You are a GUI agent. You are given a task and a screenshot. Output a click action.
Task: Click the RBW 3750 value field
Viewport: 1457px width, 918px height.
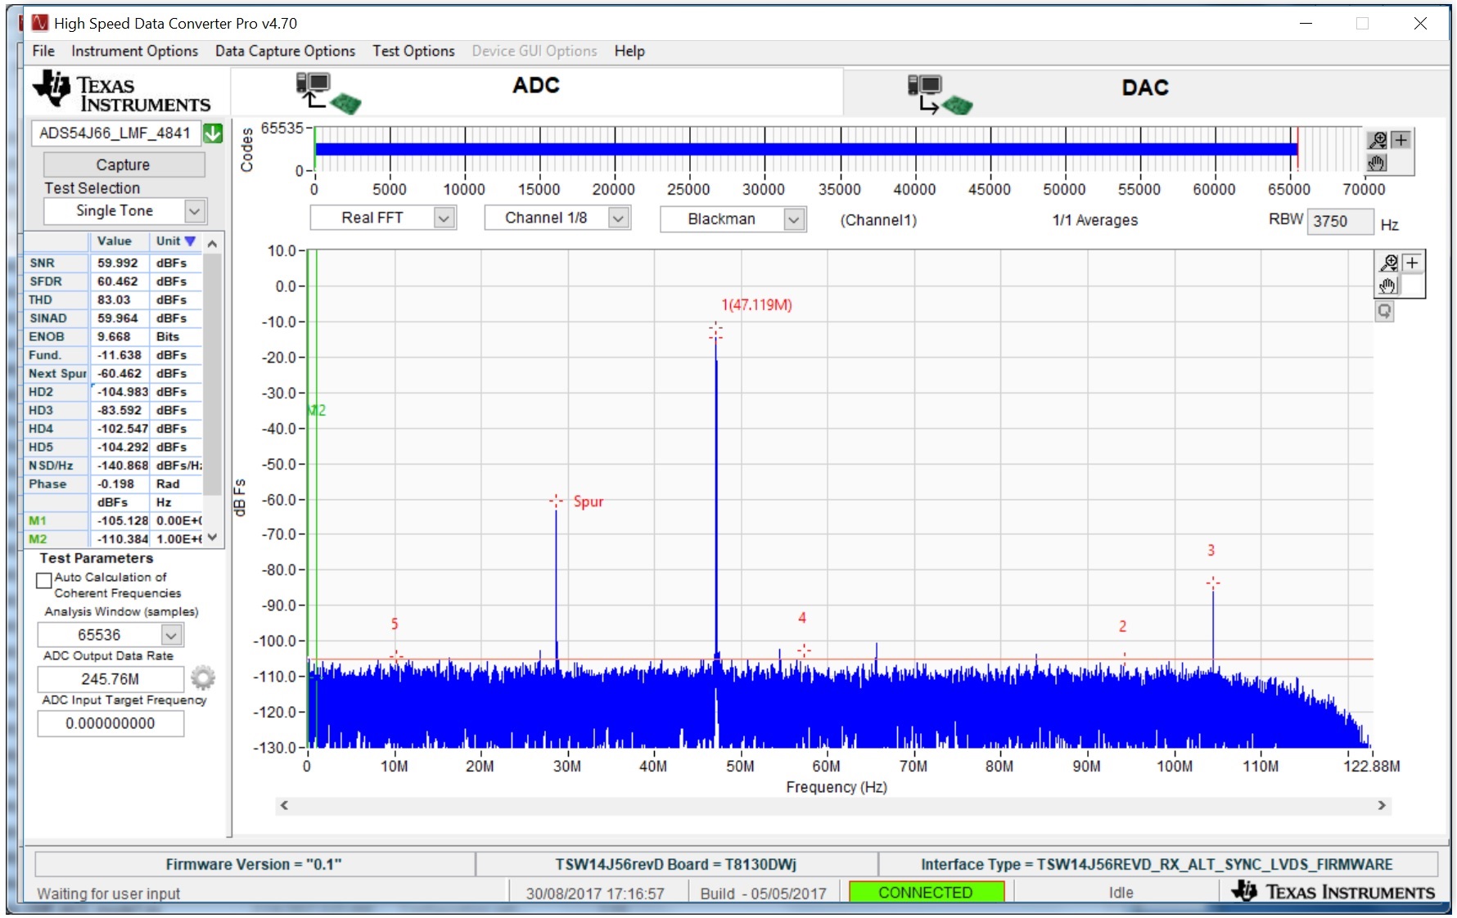pos(1339,222)
